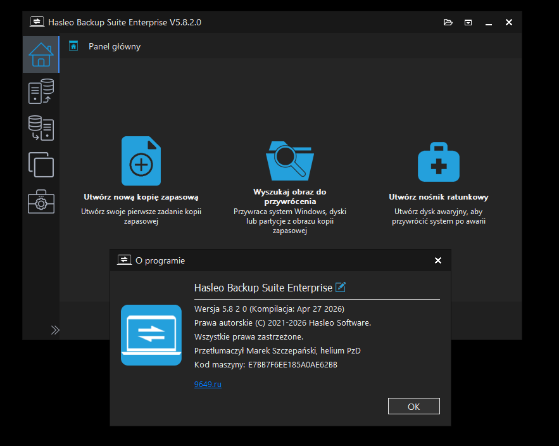The image size is (559, 446).
Task: Open the Restore section sidebar icon
Action: coord(41,128)
